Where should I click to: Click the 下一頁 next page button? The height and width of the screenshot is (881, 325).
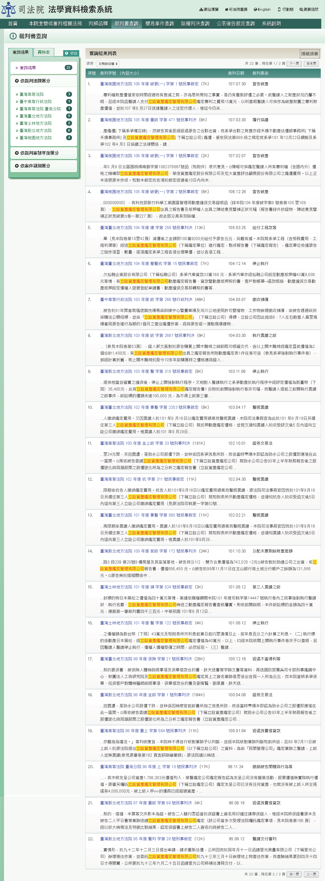tap(294, 64)
